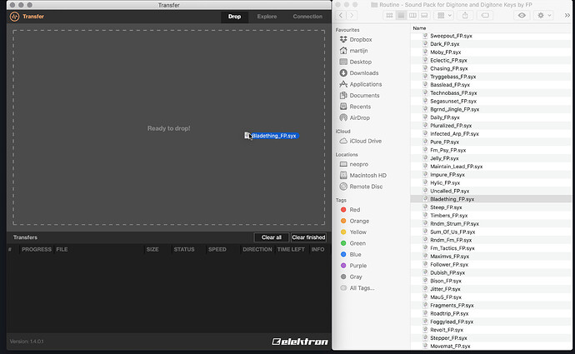Click the Elektron Transfer logo icon
Screen dimensions: 575x354
coord(15,17)
